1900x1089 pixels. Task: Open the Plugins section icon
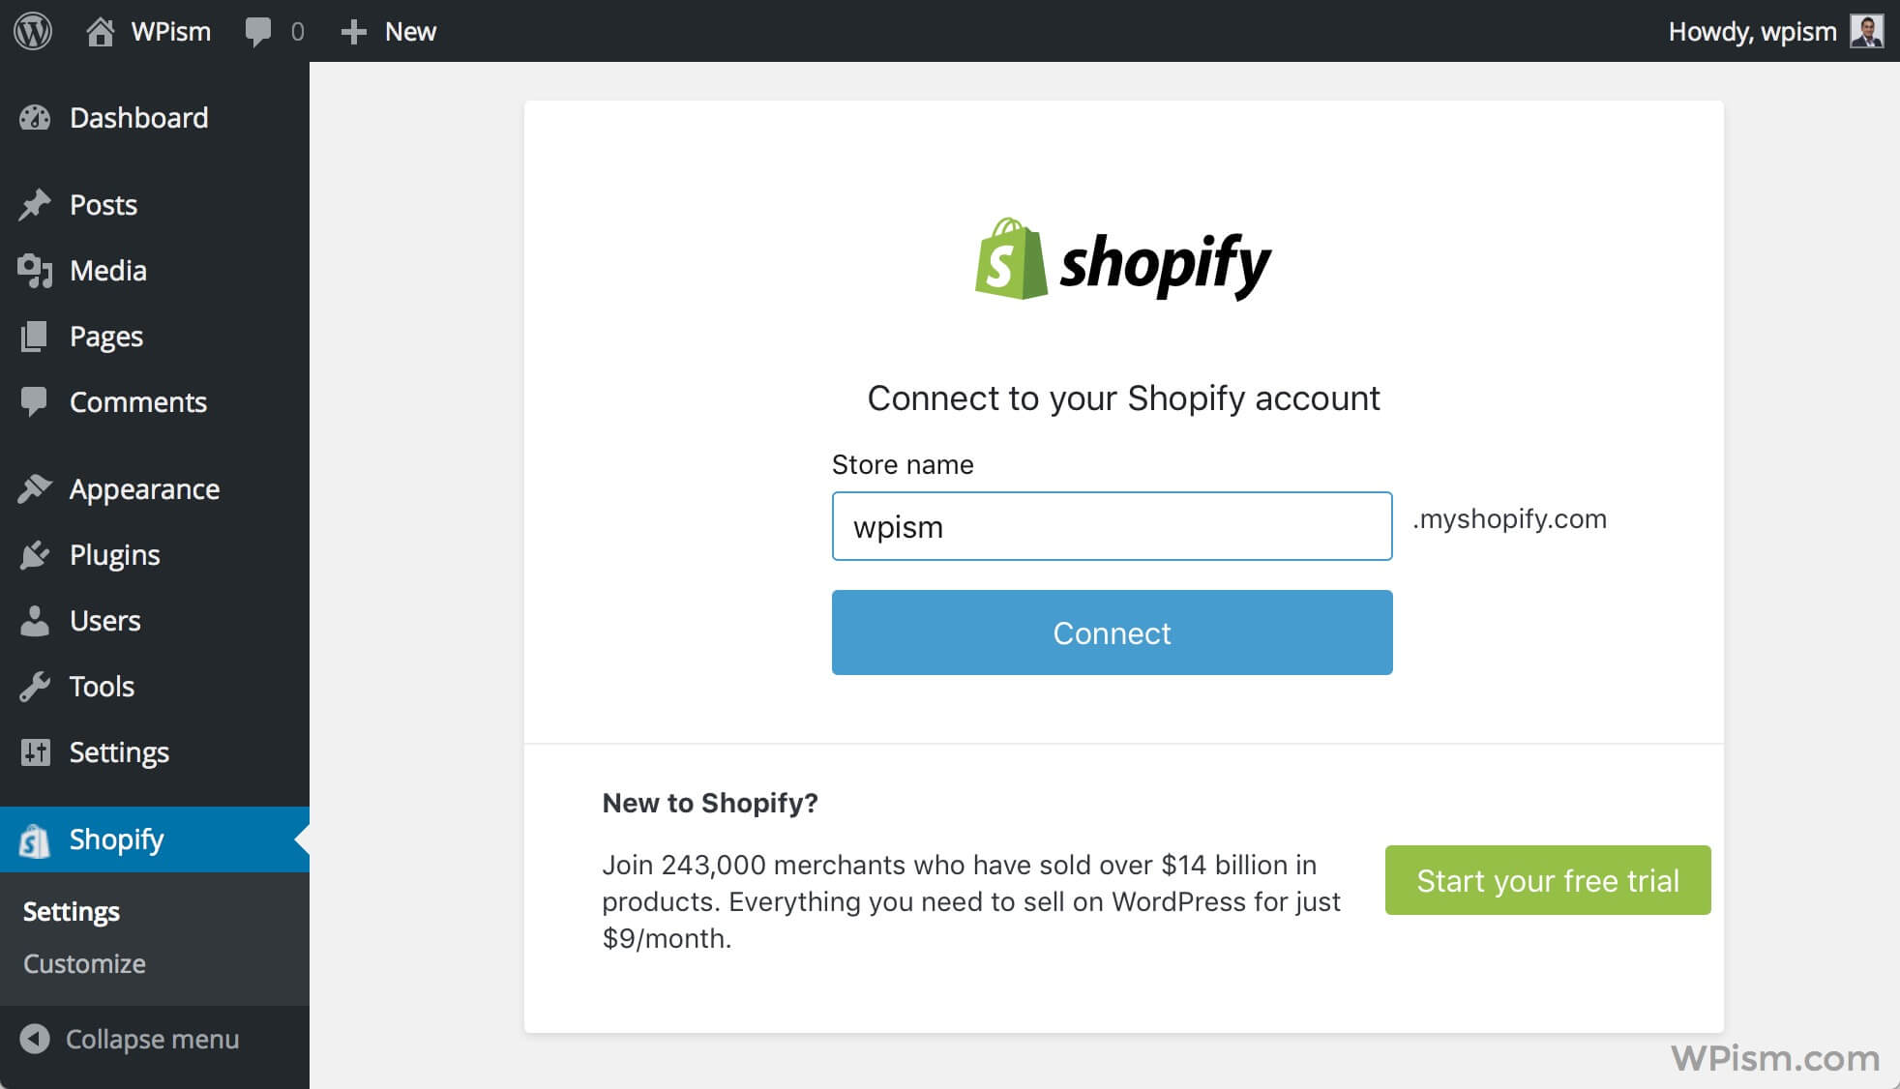[x=35, y=554]
